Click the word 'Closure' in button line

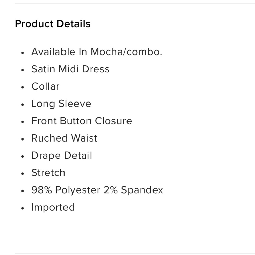coord(113,121)
